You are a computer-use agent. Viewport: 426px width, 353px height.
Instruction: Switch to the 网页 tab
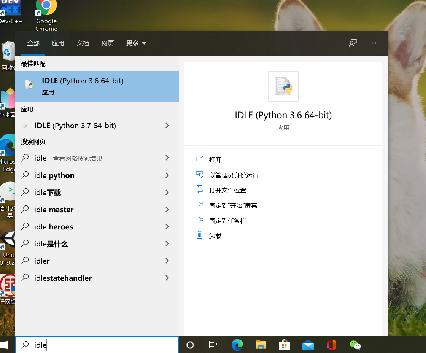[x=108, y=43]
